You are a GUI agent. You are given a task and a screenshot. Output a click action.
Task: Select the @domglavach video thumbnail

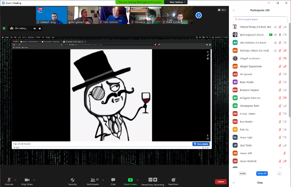pyautogui.click(x=83, y=15)
